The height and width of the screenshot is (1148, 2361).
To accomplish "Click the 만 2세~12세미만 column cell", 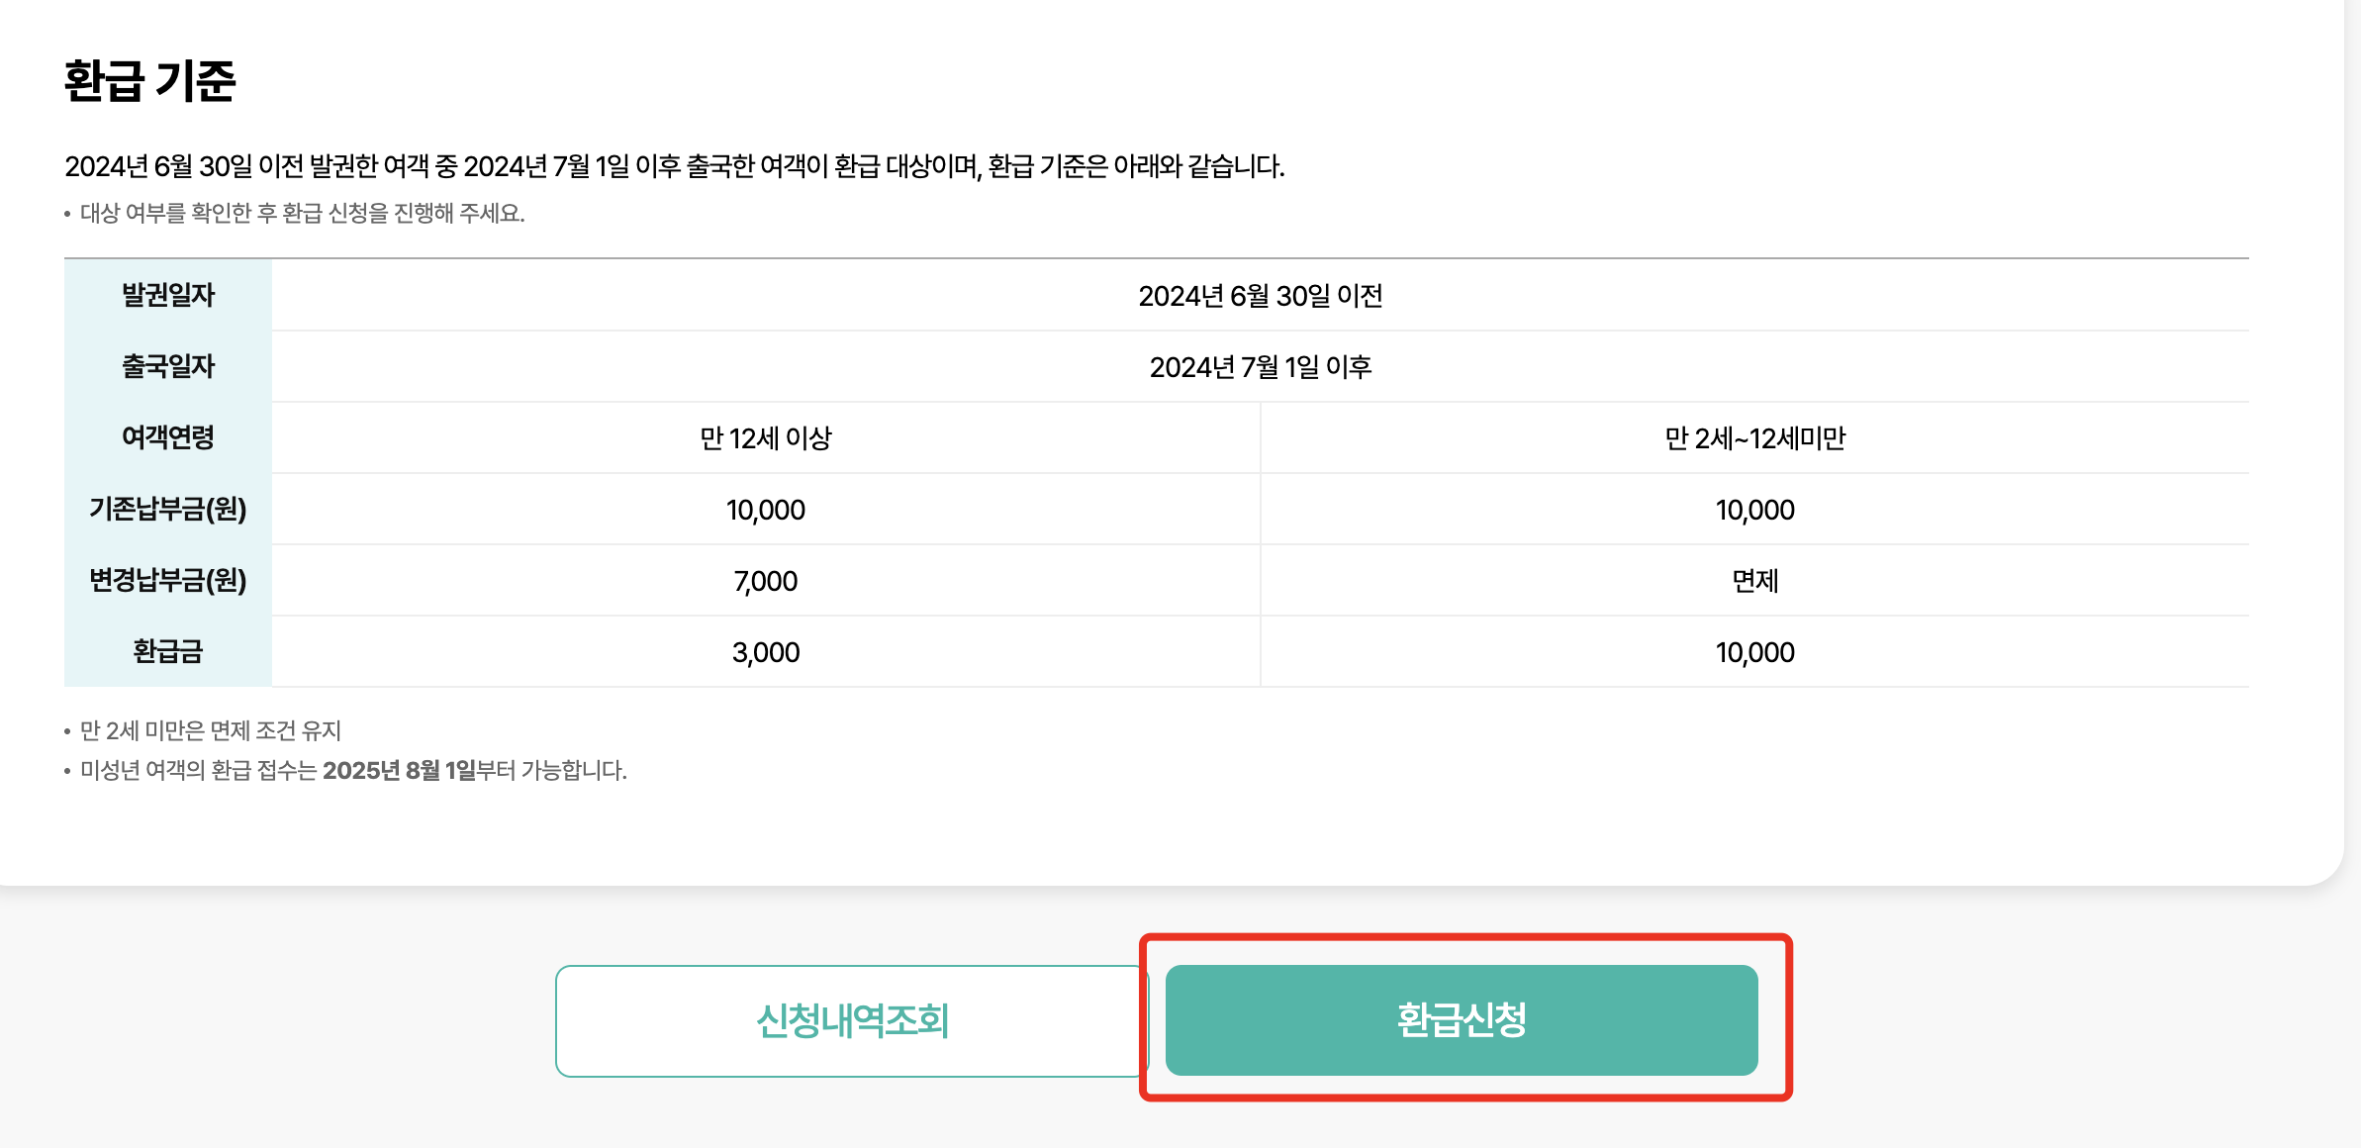I will coord(1757,438).
